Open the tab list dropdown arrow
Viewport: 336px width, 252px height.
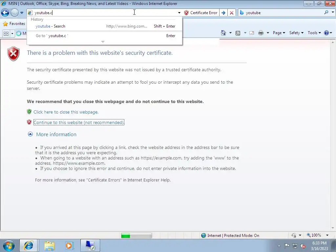click(12, 33)
